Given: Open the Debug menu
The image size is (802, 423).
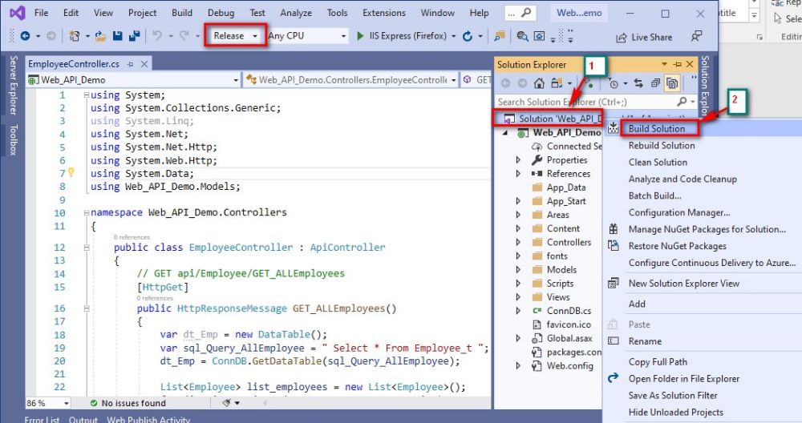Looking at the screenshot, I should pyautogui.click(x=221, y=13).
